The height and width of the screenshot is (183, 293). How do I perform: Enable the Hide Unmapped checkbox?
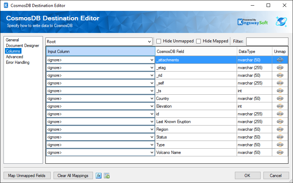[158, 41]
